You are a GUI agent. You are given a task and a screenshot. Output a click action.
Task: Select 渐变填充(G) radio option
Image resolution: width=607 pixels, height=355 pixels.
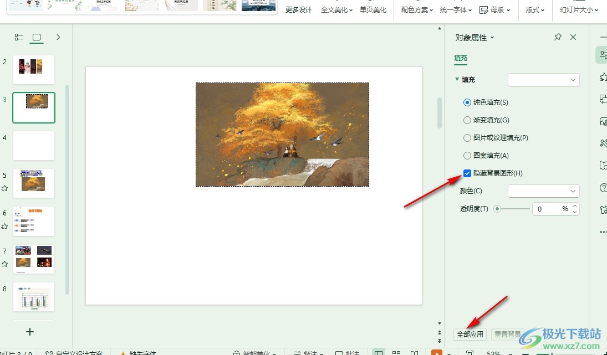tap(467, 120)
